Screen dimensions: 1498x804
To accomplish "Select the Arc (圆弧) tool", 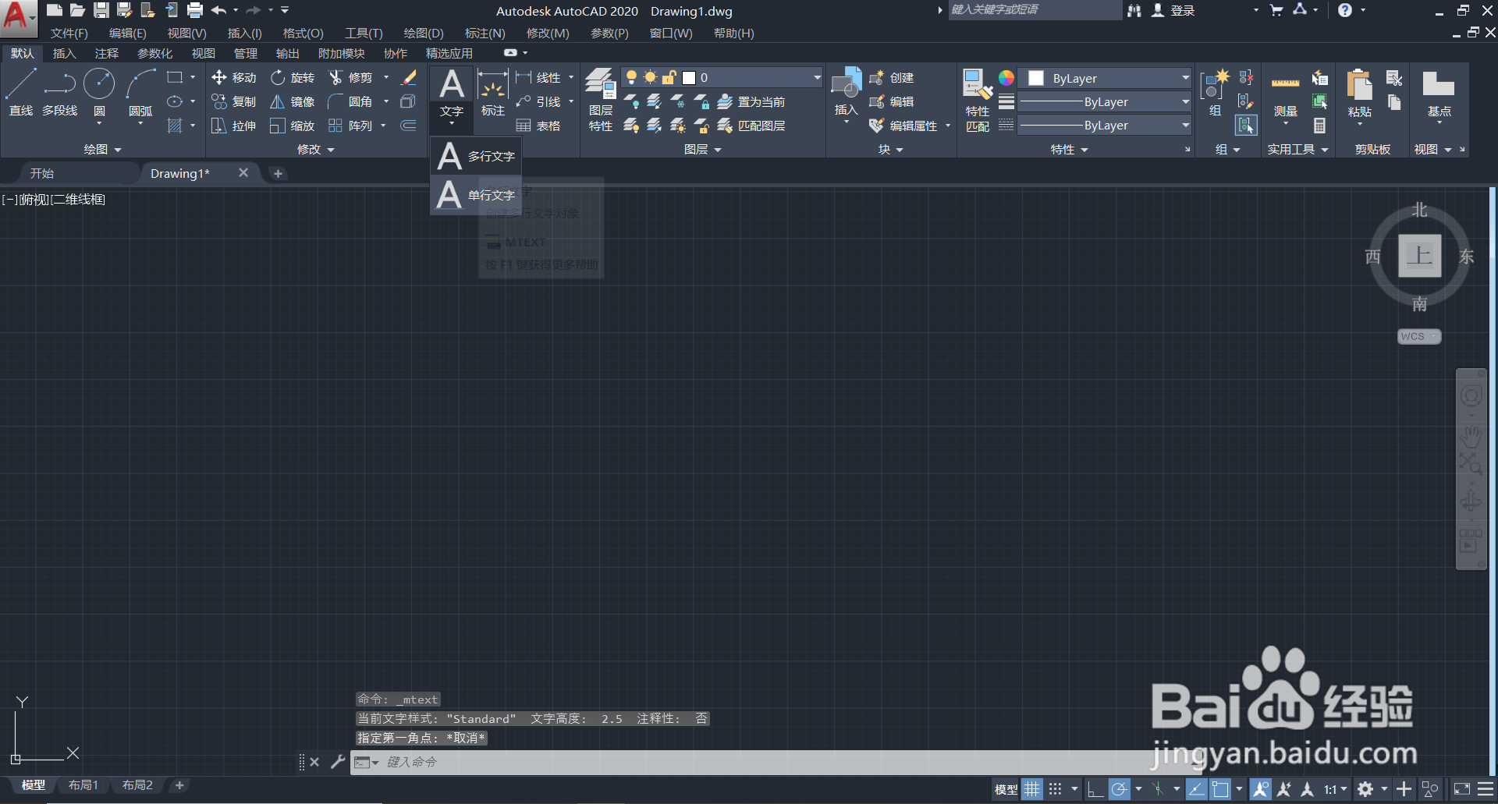I will pyautogui.click(x=140, y=94).
